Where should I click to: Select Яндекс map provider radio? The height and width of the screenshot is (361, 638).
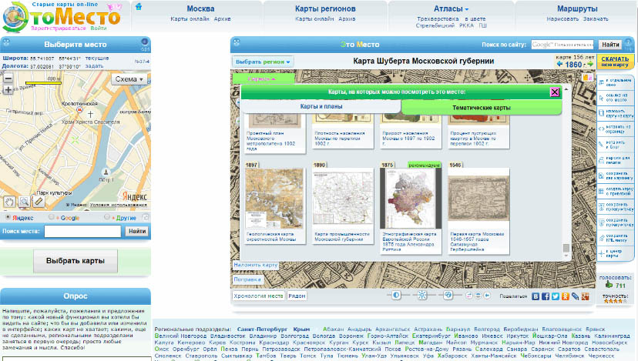8,218
